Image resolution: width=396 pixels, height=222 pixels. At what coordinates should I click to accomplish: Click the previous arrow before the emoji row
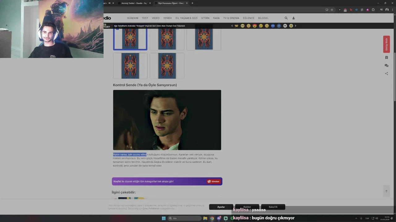[x=232, y=26]
